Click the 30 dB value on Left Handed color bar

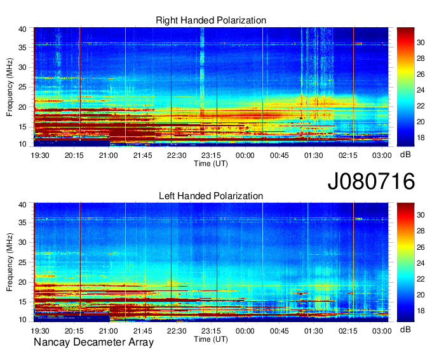421,215
